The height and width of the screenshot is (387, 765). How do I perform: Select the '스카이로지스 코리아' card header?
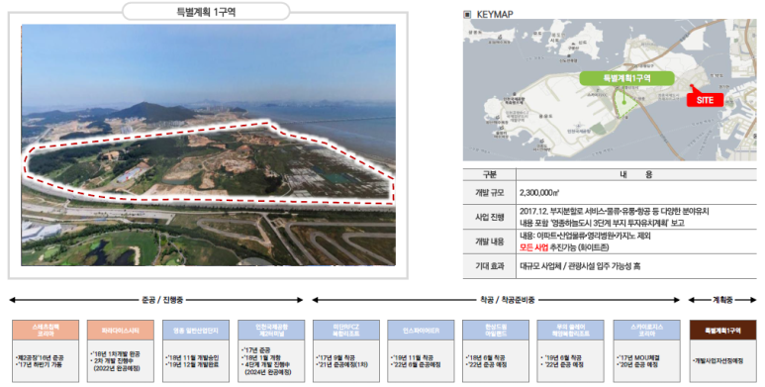pos(646,330)
